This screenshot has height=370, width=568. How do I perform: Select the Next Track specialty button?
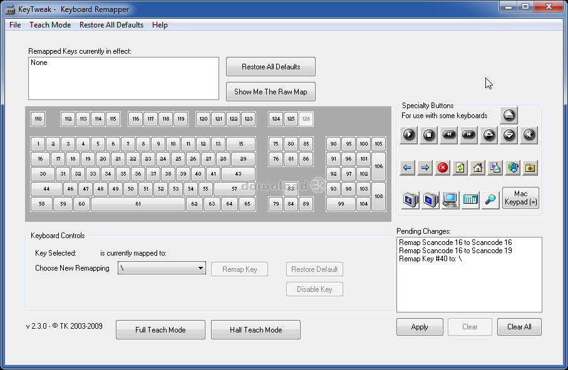[469, 135]
